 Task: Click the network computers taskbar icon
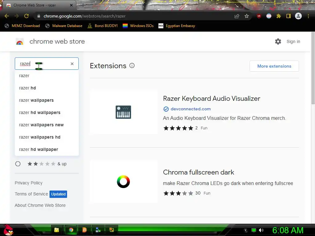pyautogui.click(x=98, y=230)
